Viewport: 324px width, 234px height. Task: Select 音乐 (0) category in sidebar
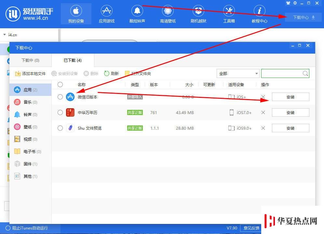[x=30, y=102]
